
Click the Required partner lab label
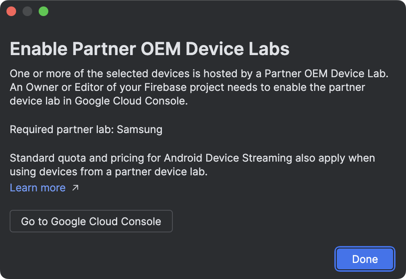point(62,129)
